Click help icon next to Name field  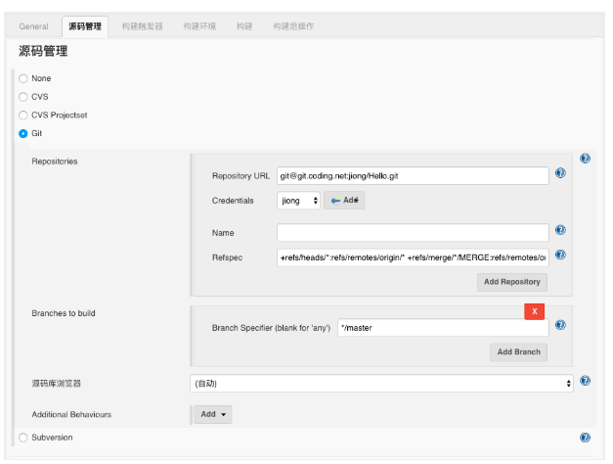click(560, 231)
